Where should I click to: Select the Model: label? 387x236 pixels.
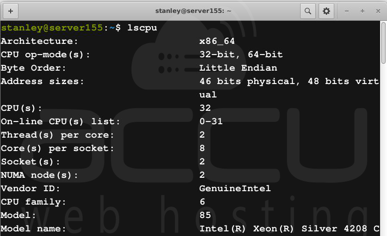(x=18, y=215)
